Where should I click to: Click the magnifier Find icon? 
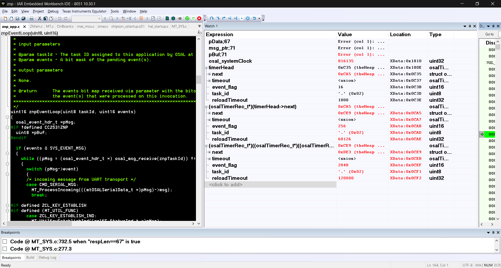tap(111, 18)
